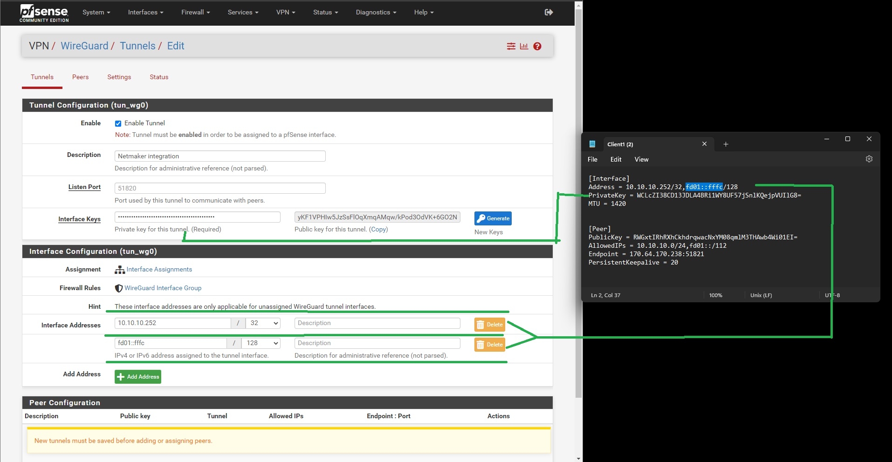Viewport: 892px width, 462px height.
Task: Open the Diagnostics menu
Action: (x=376, y=12)
